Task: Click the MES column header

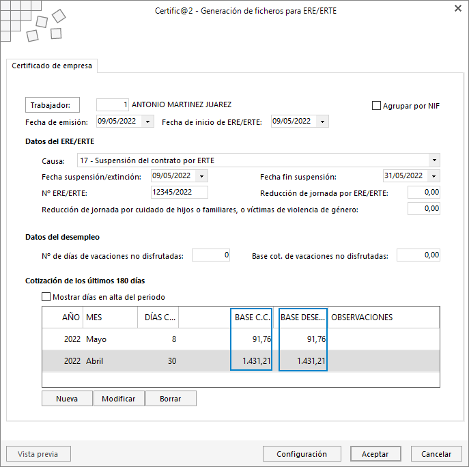Action: 110,317
